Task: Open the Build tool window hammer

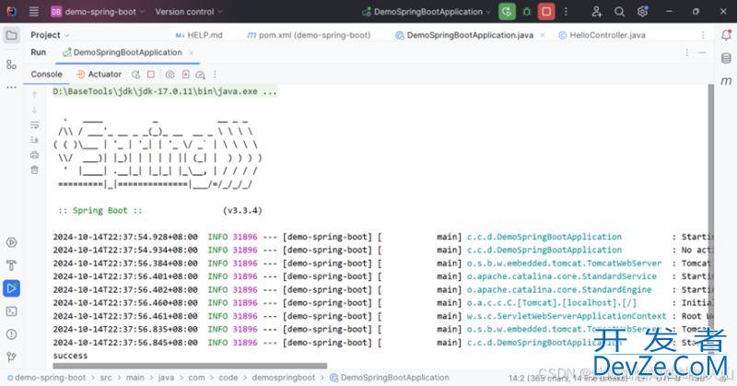Action: click(11, 265)
